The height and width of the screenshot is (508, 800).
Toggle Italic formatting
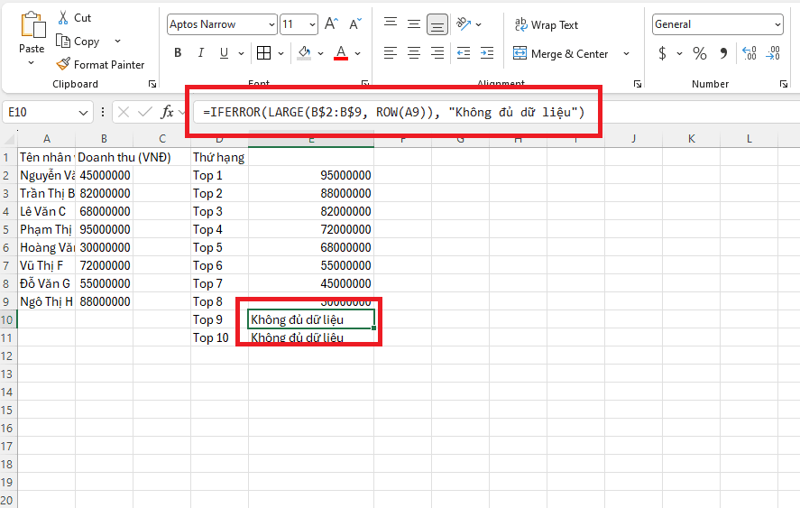(x=200, y=52)
